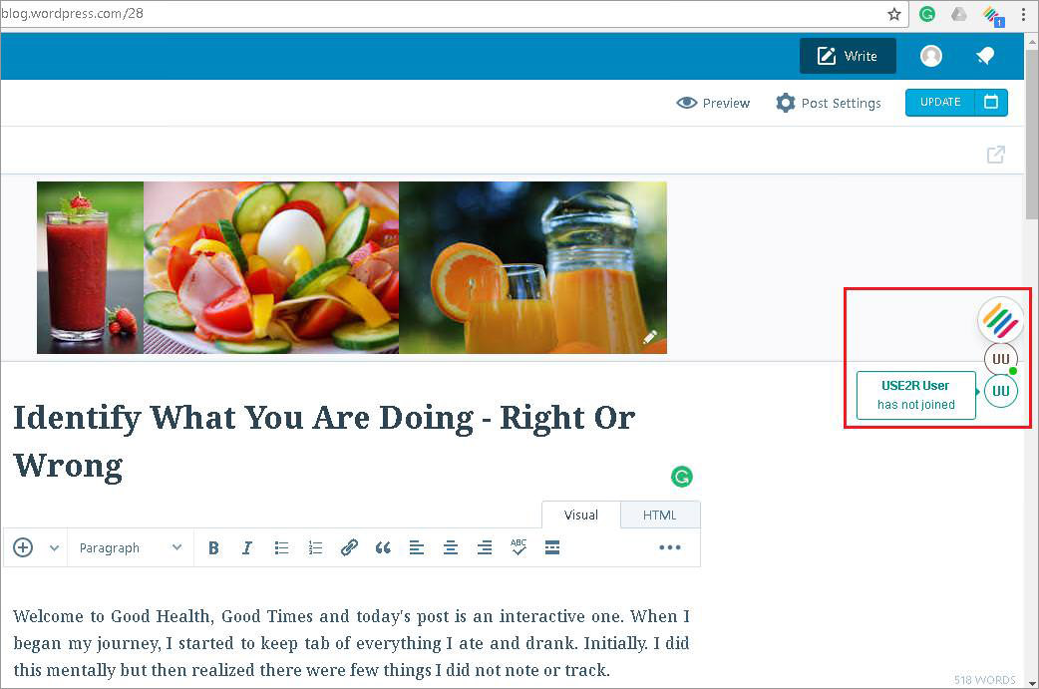Click the Grammarly icon near the title
This screenshot has width=1039, height=689.
(x=681, y=477)
